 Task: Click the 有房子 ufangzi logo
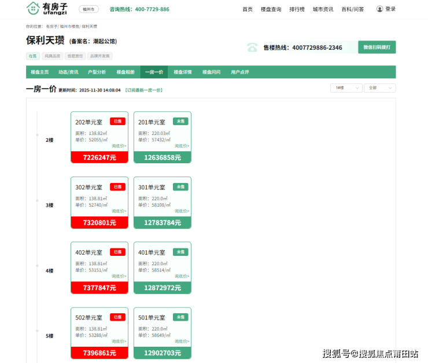point(47,9)
